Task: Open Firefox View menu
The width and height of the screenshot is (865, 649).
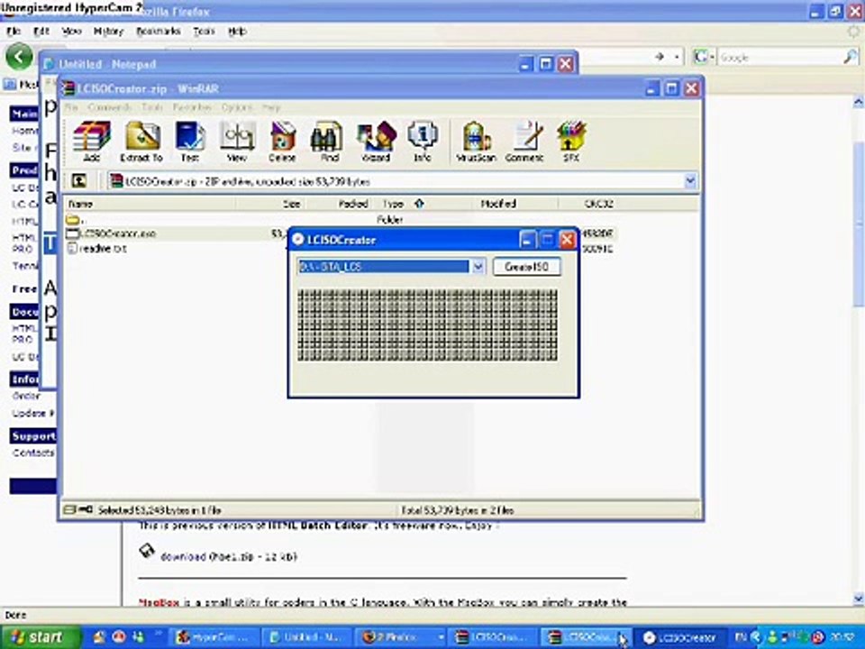Action: [71, 32]
